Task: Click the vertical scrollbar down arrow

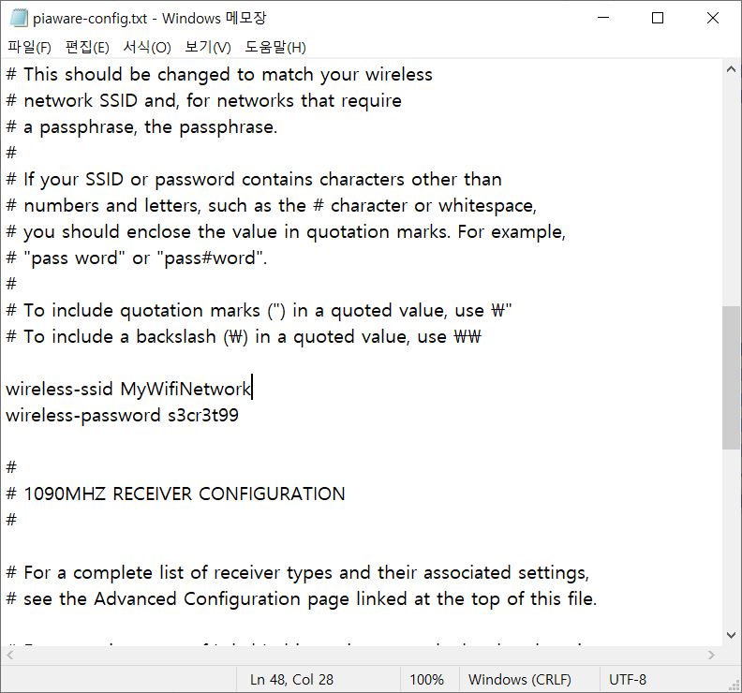Action: [731, 635]
